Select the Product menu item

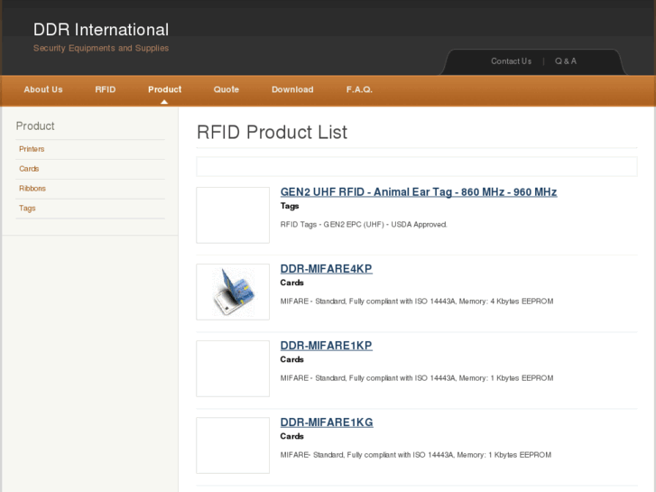(164, 89)
